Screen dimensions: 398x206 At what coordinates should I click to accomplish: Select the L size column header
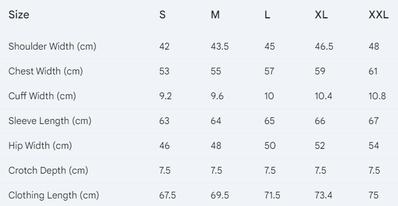[267, 15]
